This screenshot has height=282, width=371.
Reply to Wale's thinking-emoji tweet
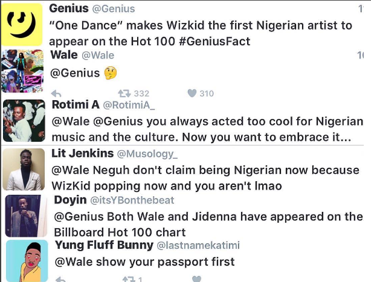click(x=56, y=94)
